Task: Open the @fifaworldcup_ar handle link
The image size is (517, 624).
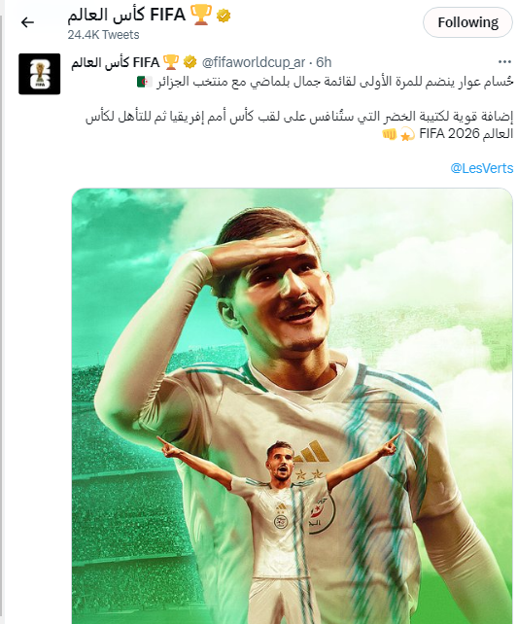Action: click(x=254, y=62)
